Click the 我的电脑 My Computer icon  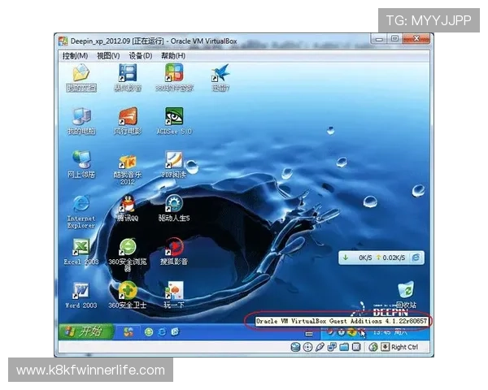[x=81, y=116]
